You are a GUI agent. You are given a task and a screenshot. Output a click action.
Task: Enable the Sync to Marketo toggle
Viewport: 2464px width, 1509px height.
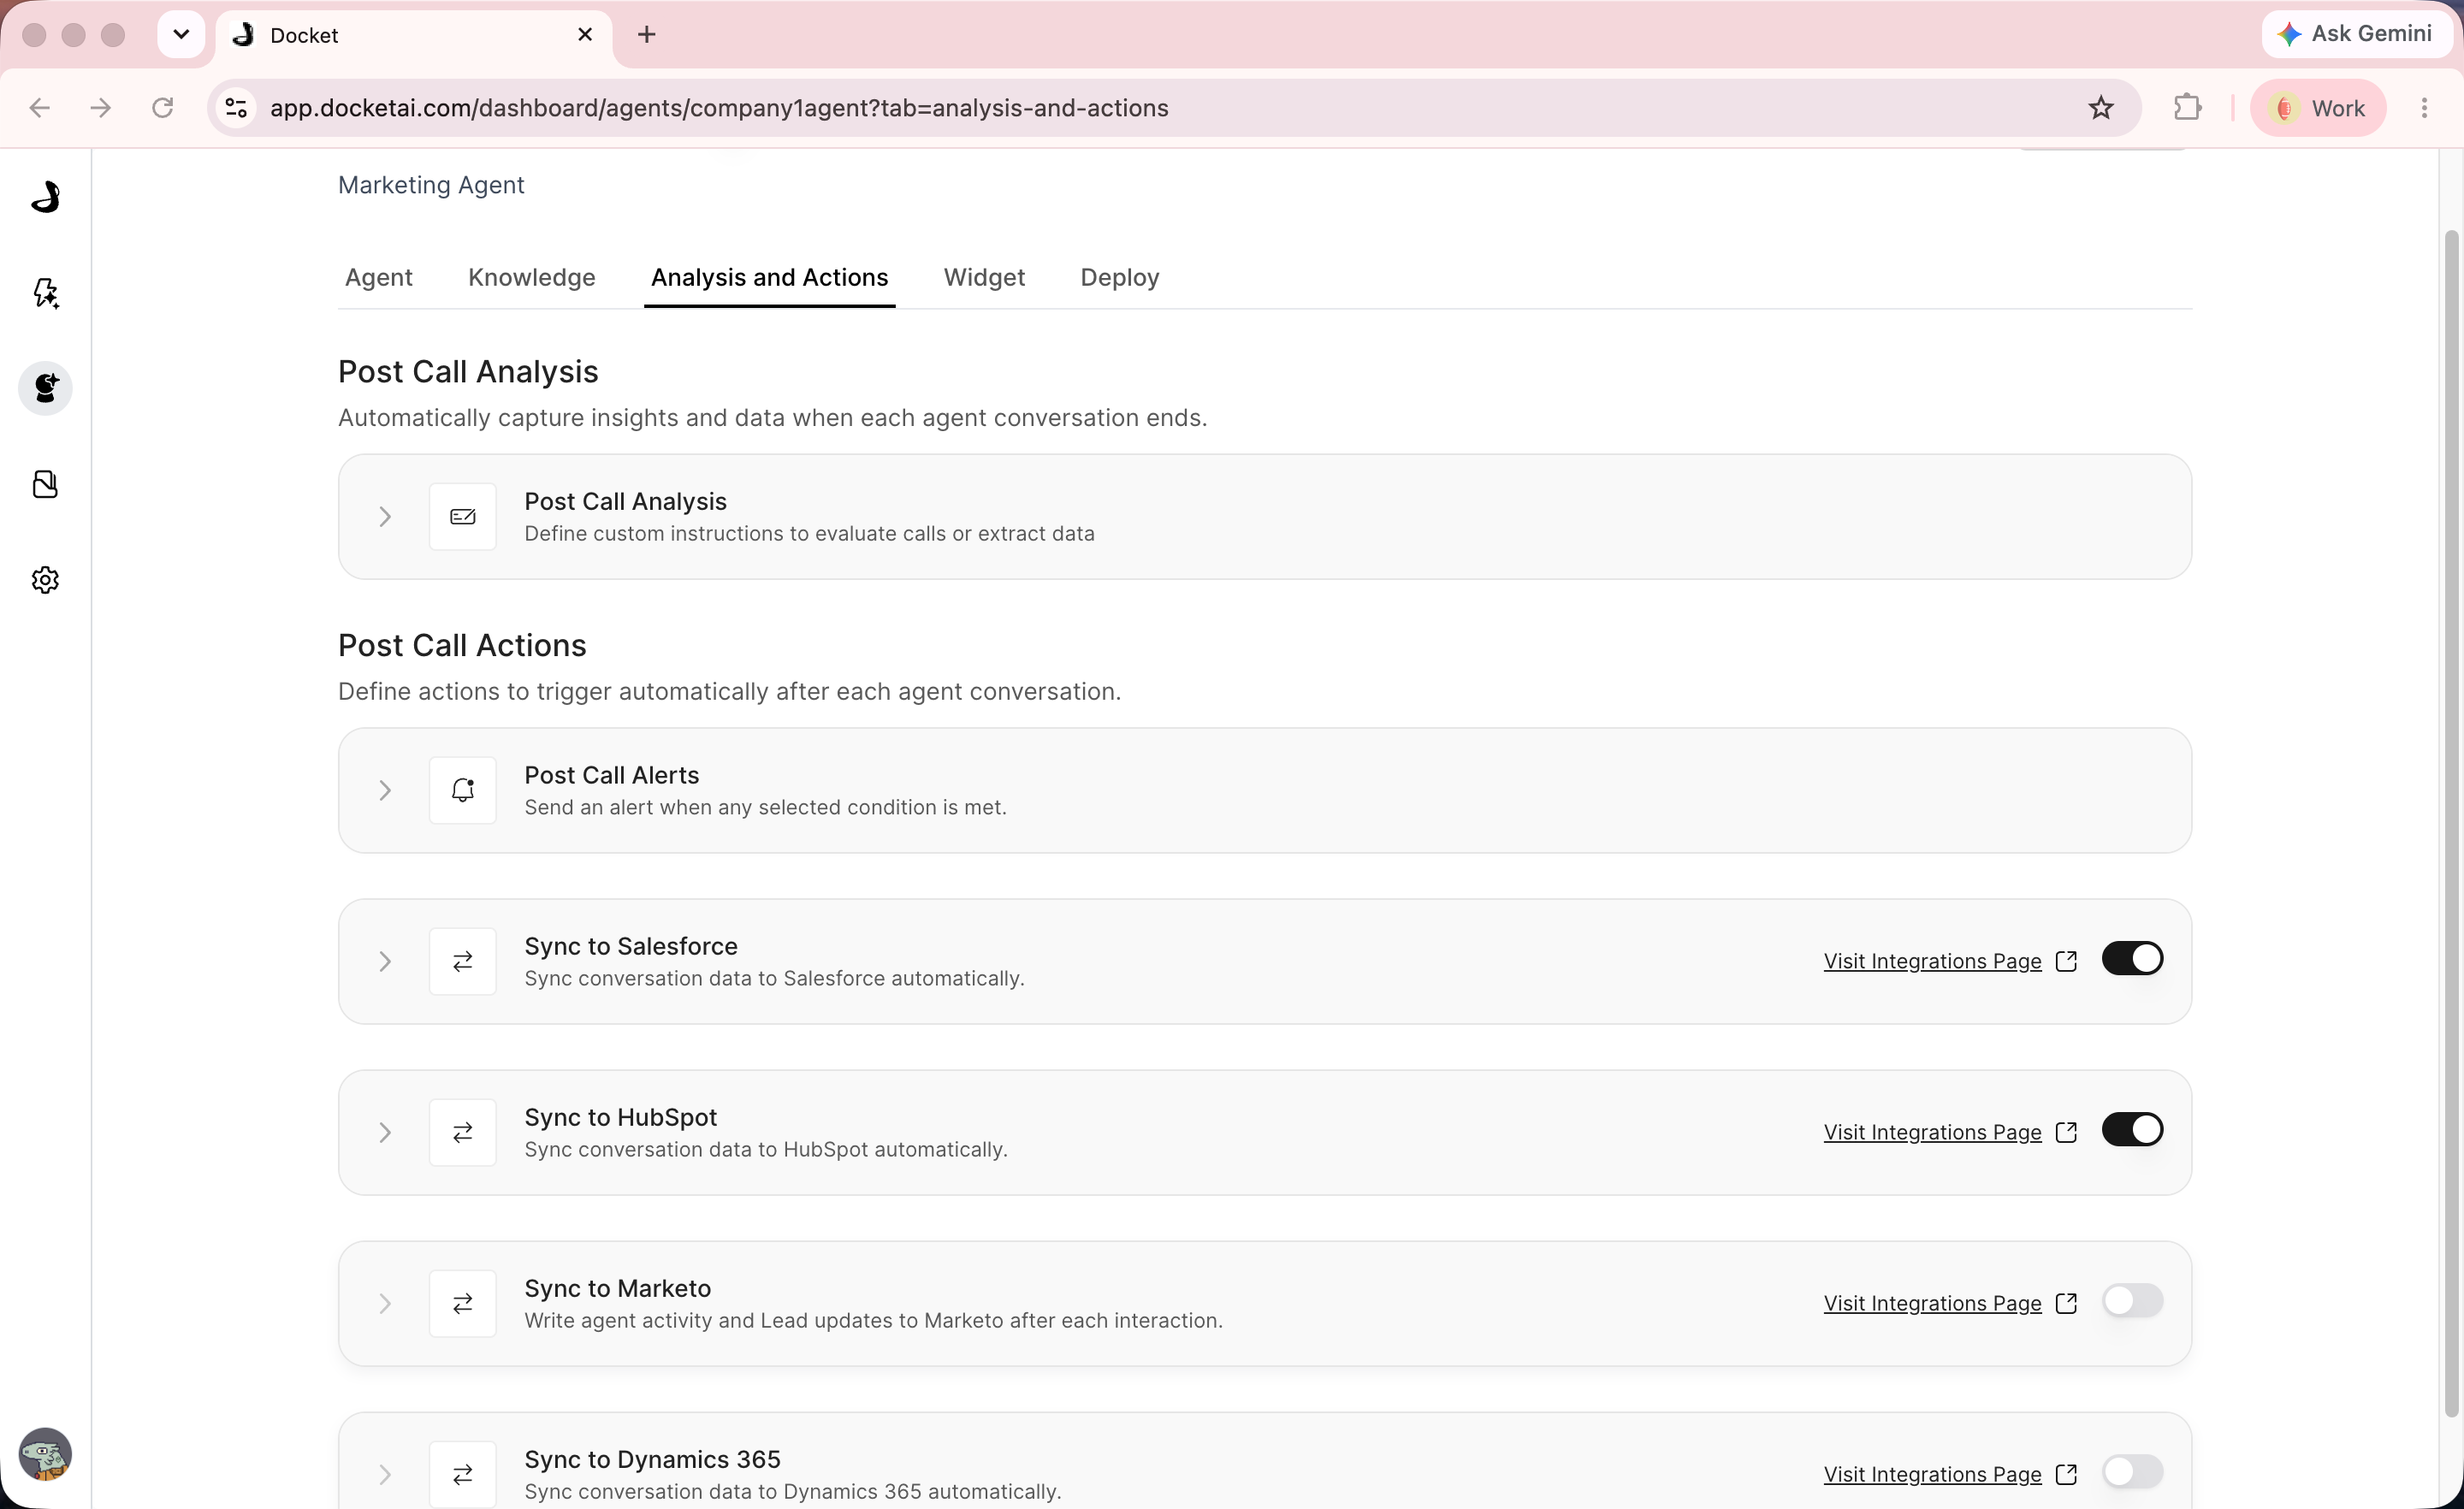click(2132, 1301)
